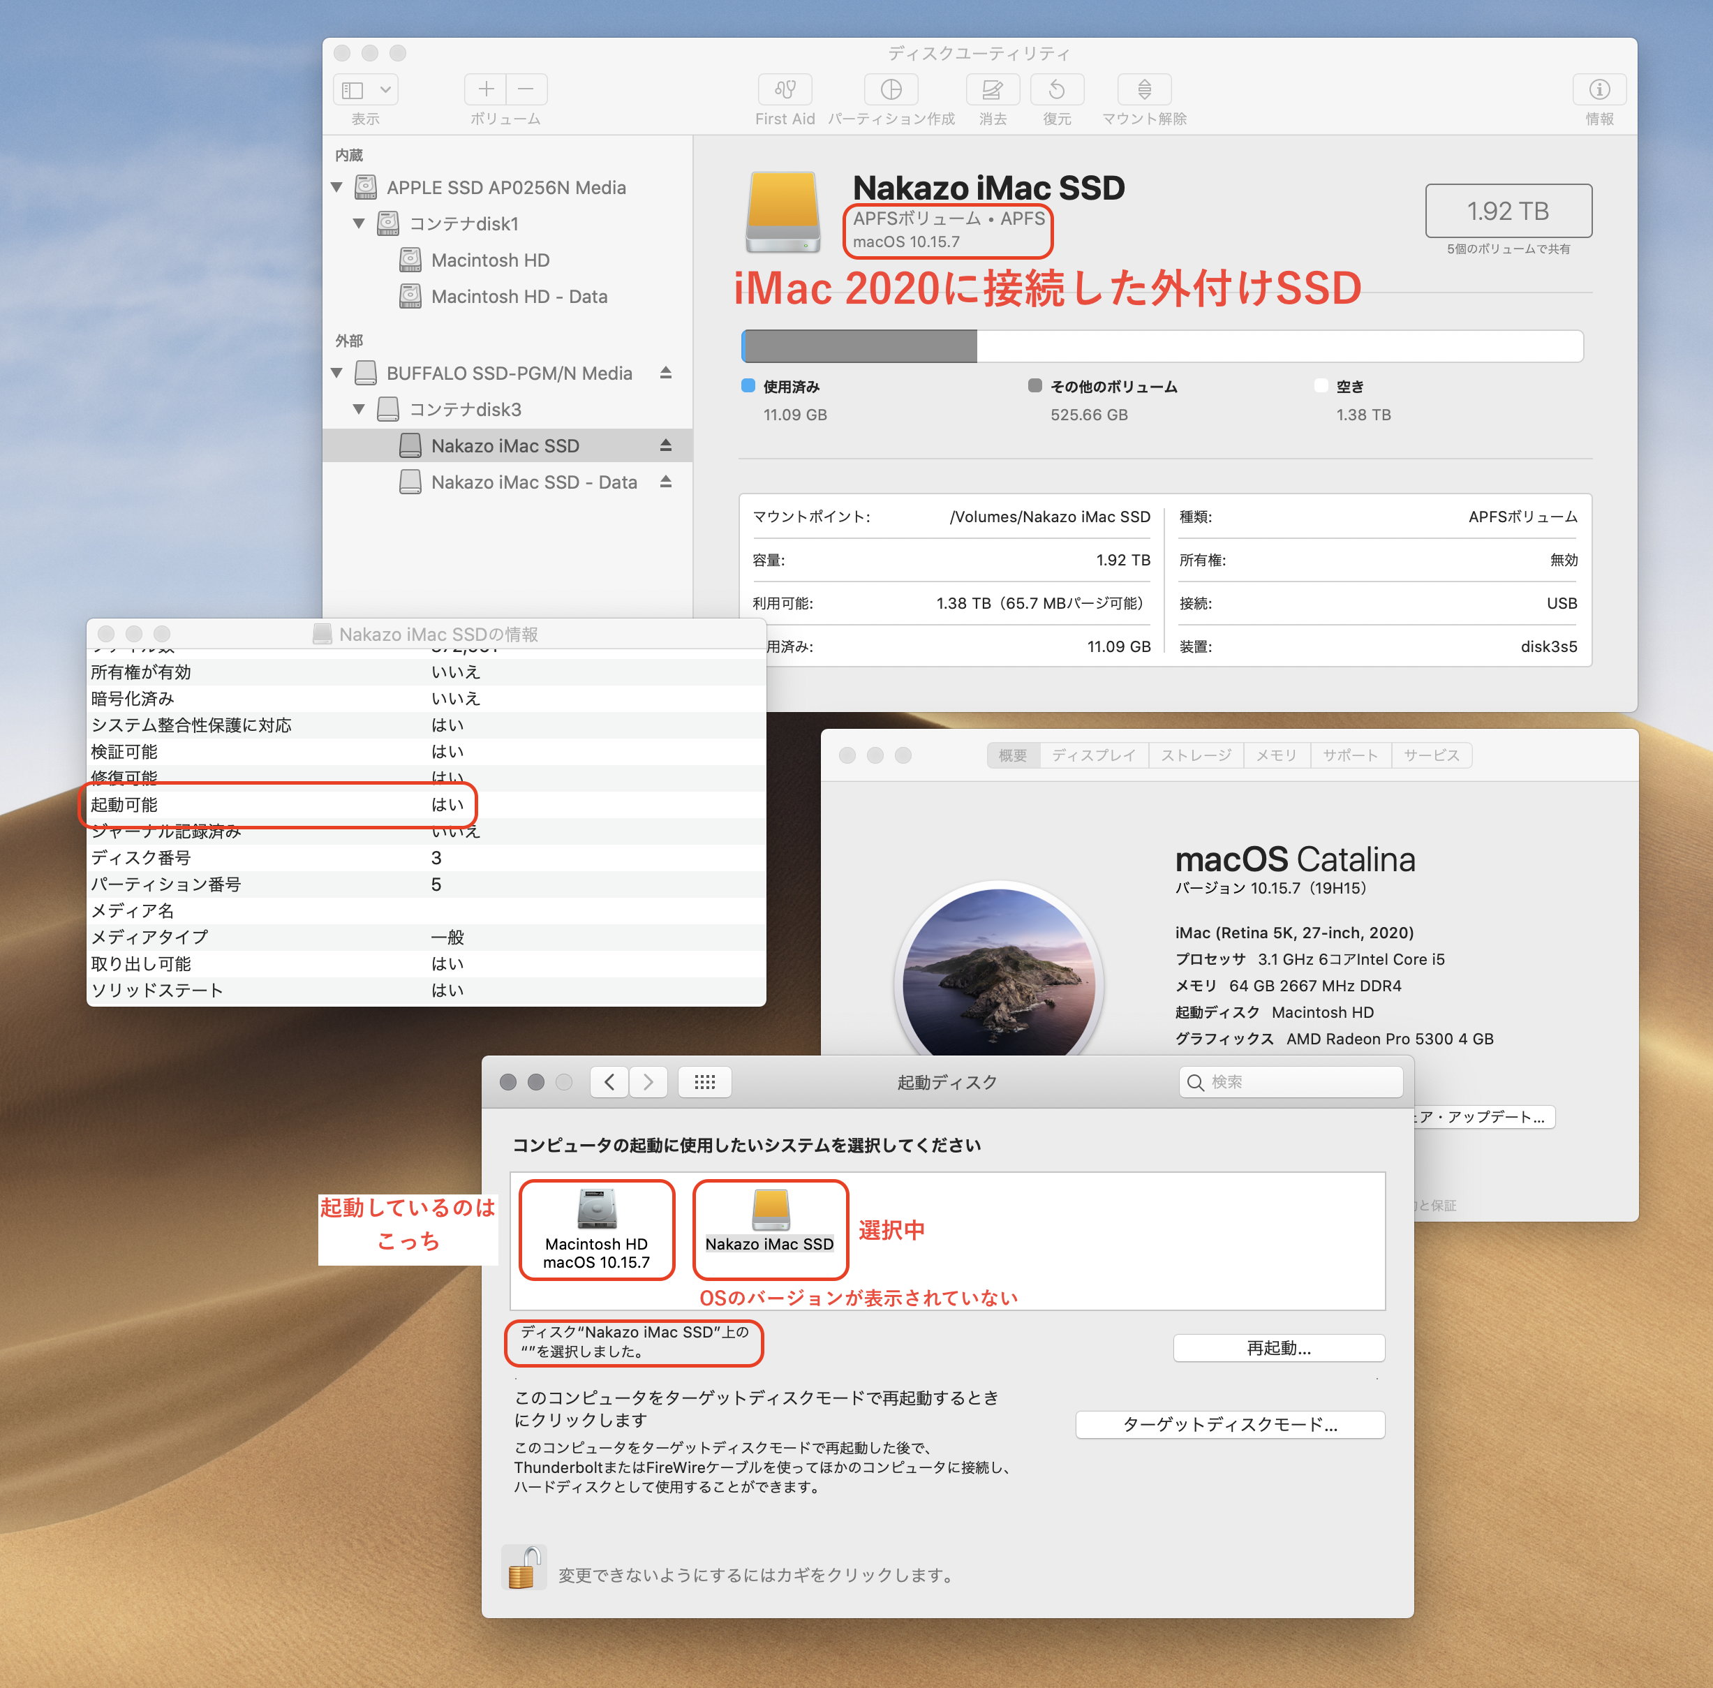1713x1688 pixels.
Task: Click the large Nakazo iMac SSD drive icon
Action: pyautogui.click(x=782, y=212)
